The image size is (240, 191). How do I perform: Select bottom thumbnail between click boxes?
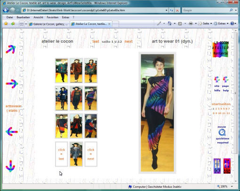76,154
